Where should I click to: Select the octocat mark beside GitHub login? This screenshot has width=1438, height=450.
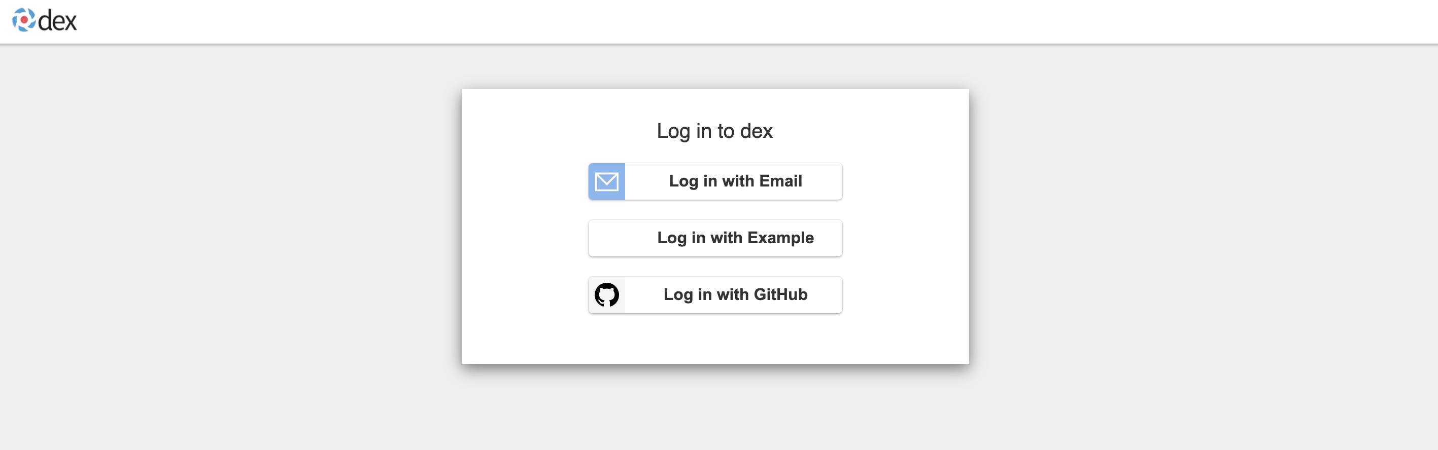pyautogui.click(x=607, y=294)
